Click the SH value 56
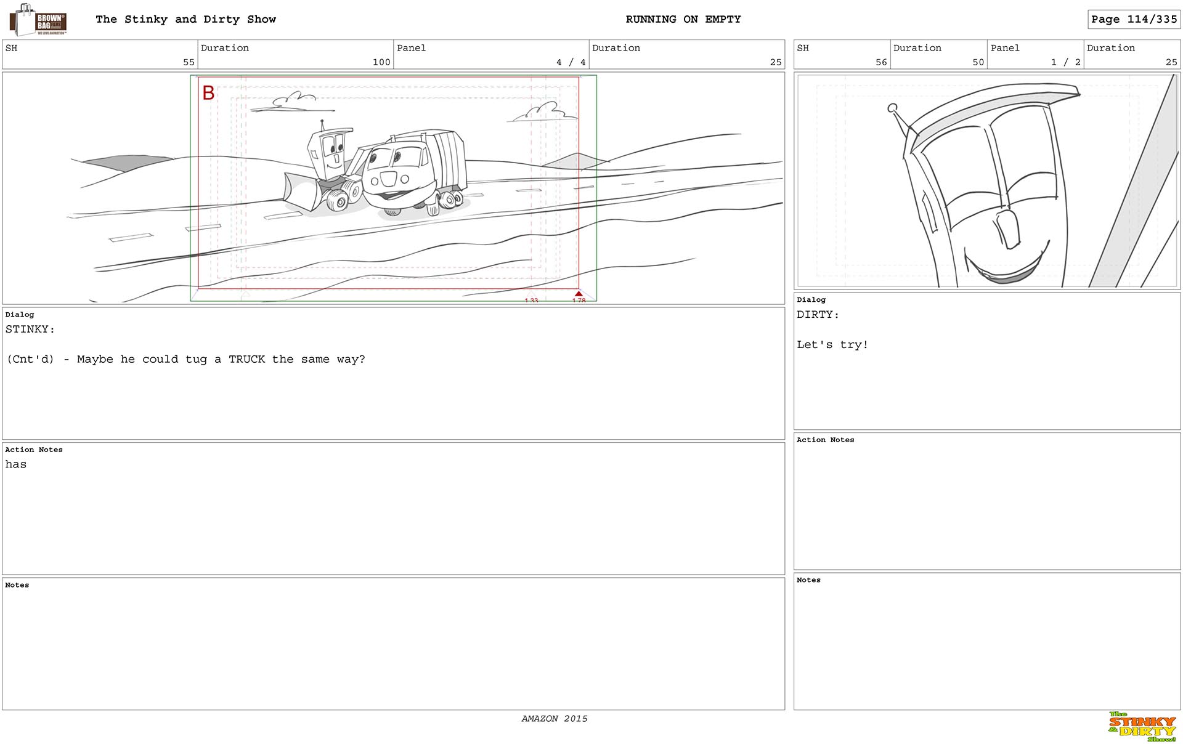Viewport: 1183px width, 744px height. coord(881,62)
